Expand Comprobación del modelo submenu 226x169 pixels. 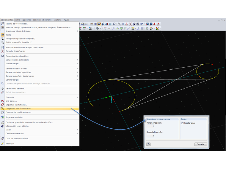[x=40, y=60]
